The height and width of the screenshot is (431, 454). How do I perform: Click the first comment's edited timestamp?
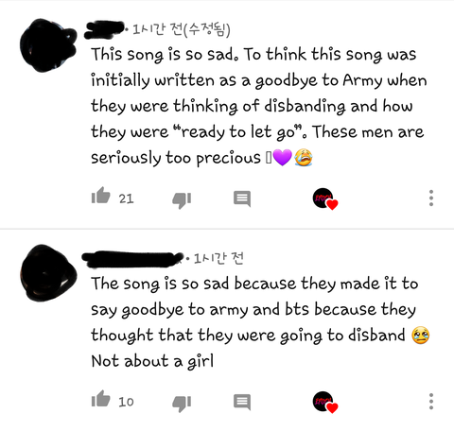[x=182, y=30]
